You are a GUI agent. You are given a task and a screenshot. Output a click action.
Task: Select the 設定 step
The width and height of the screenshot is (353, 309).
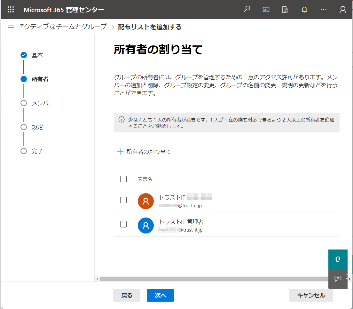[37, 127]
